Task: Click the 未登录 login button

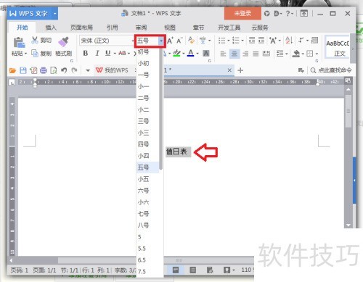Action: 242,14
